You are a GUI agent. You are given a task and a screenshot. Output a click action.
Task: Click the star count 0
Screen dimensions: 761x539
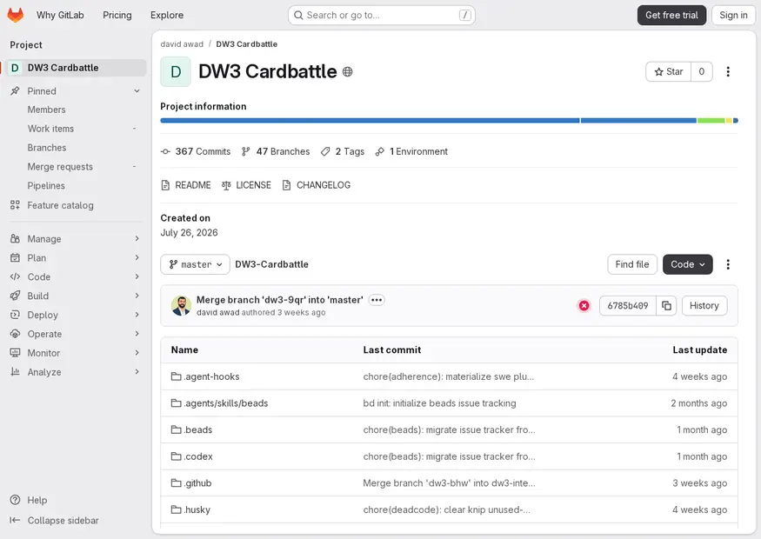point(702,72)
